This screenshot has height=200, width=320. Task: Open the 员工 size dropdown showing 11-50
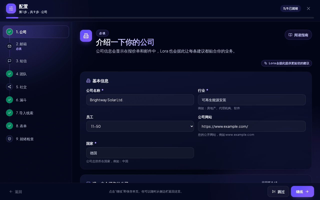tap(140, 126)
